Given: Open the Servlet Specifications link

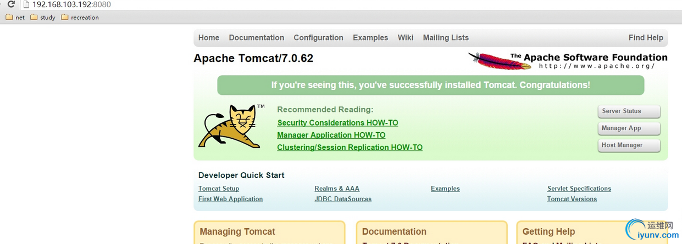Looking at the screenshot, I should [579, 189].
